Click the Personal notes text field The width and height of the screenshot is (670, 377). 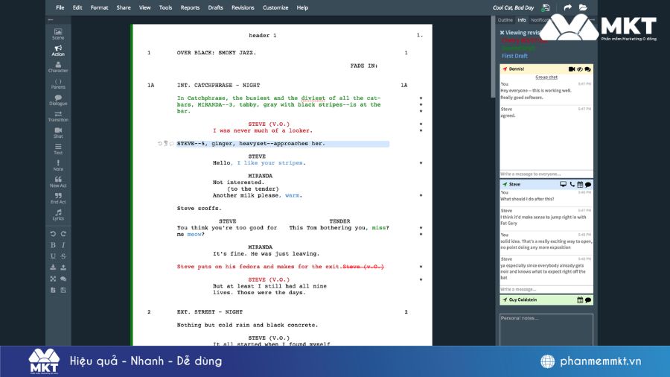[x=546, y=328]
